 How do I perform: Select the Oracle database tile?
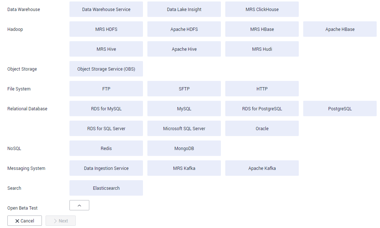pyautogui.click(x=262, y=129)
